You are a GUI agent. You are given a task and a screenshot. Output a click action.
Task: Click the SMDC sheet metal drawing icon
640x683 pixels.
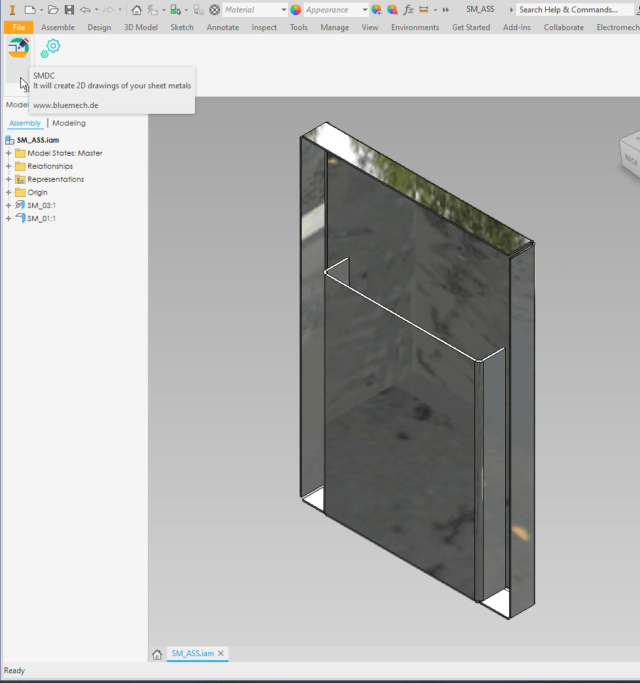pos(18,49)
